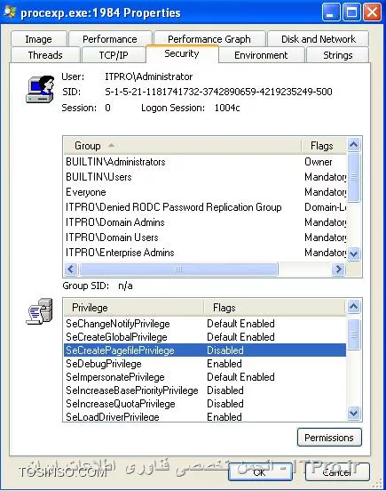The width and height of the screenshot is (386, 491).
Task: Click the privilege scroll document icon
Action: pos(39,311)
